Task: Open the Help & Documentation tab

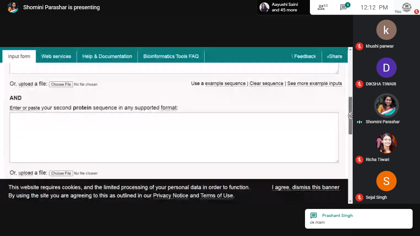Action: click(x=107, y=56)
